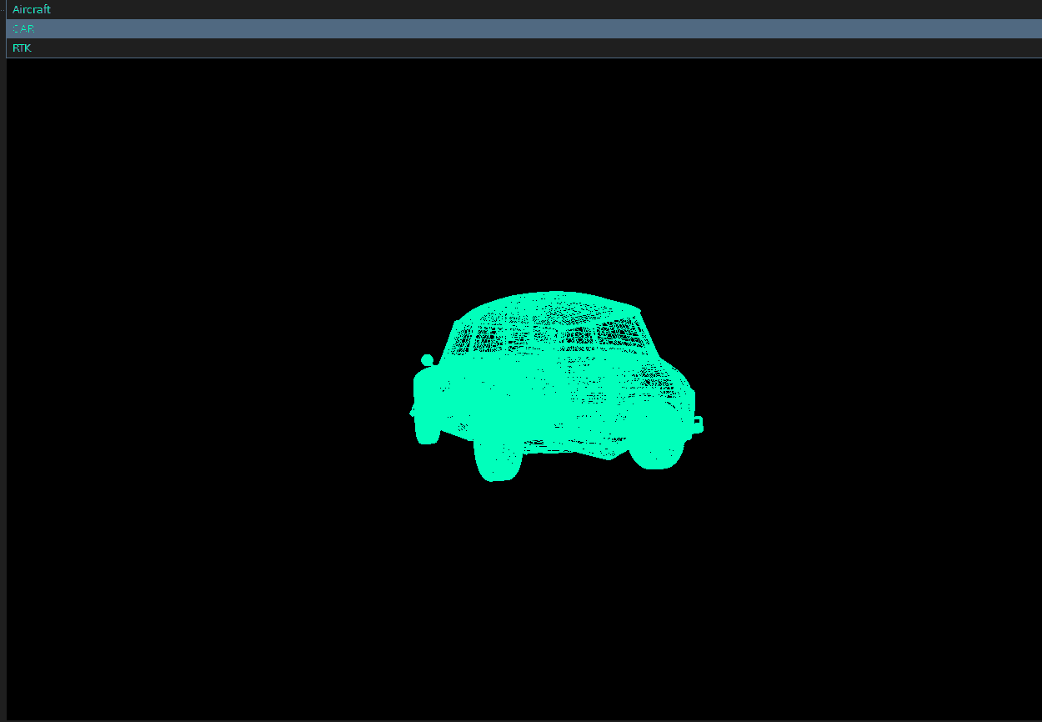Select the highlighted CAR list entry
1042x722 pixels.
pos(23,29)
